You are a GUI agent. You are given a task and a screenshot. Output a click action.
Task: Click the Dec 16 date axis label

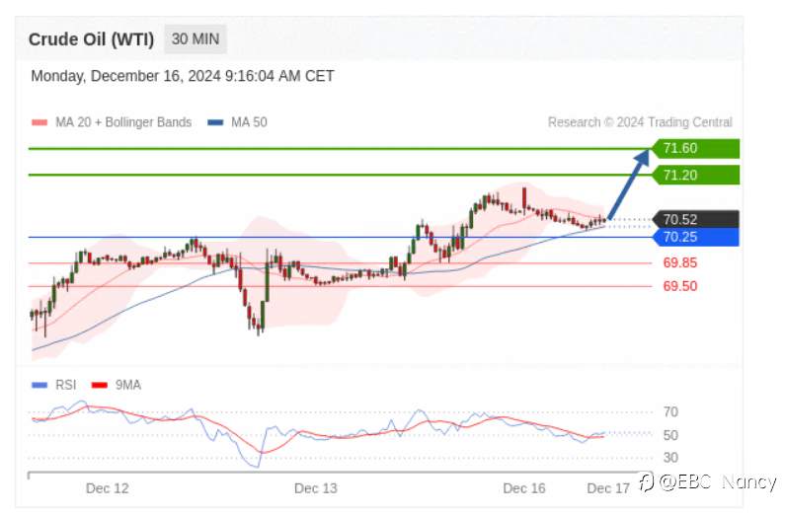point(524,488)
